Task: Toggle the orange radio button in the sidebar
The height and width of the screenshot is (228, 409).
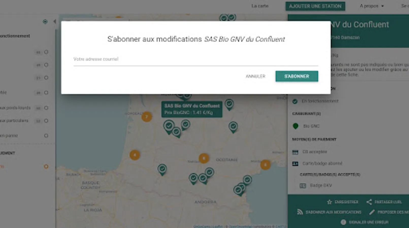Action: [46, 166]
